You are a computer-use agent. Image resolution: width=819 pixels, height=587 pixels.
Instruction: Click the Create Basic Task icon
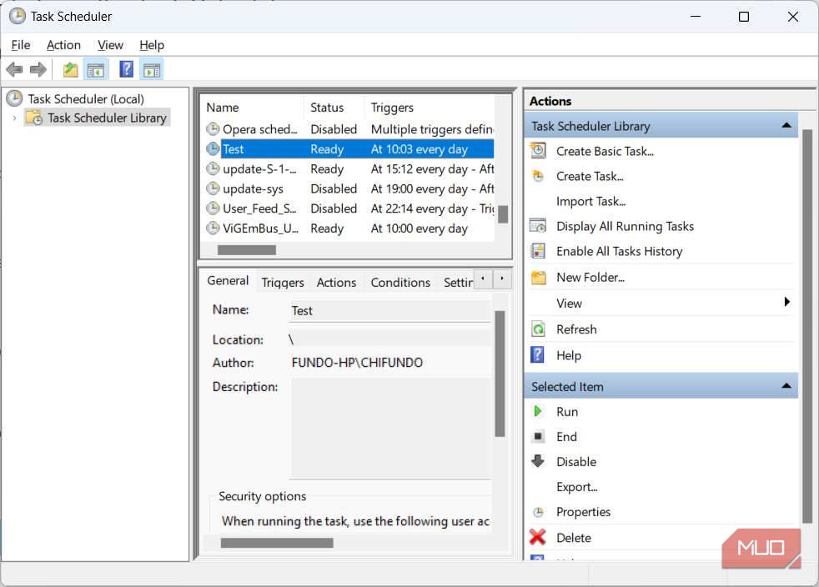point(536,151)
